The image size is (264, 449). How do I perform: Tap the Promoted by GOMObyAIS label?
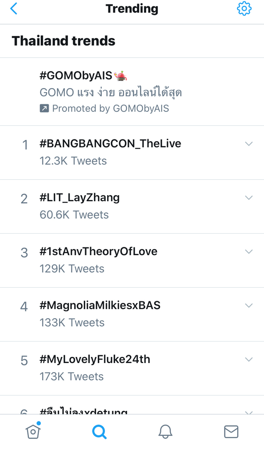click(110, 108)
